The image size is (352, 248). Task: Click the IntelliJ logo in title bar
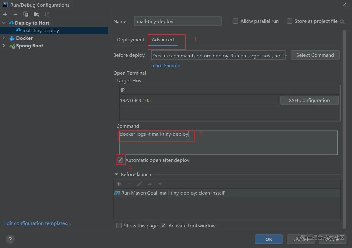click(x=5, y=5)
